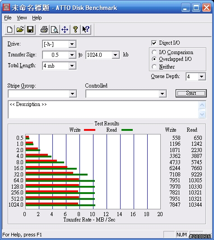Open the Stripe Group combo box
Screen dimensions: 214x240
pos(42,94)
